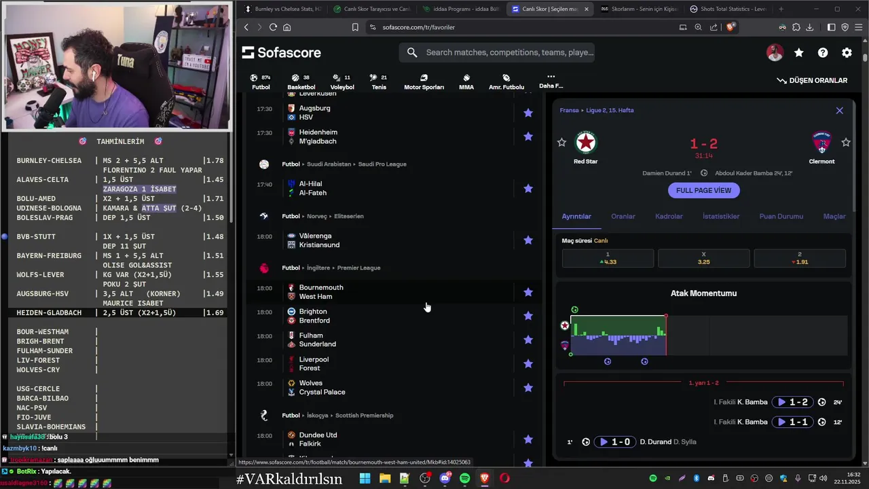Open the Fulham vs Sunderland match row
The image size is (869, 489).
pyautogui.click(x=395, y=340)
